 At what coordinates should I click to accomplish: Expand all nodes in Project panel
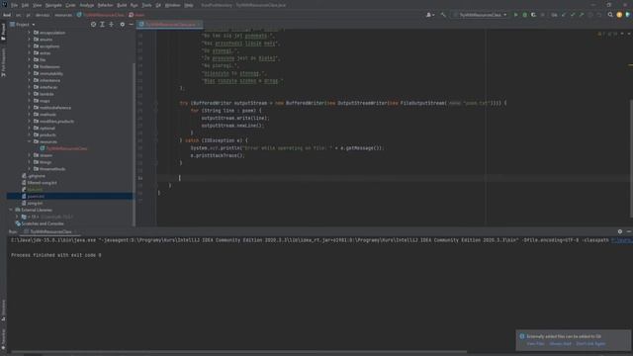point(102,24)
